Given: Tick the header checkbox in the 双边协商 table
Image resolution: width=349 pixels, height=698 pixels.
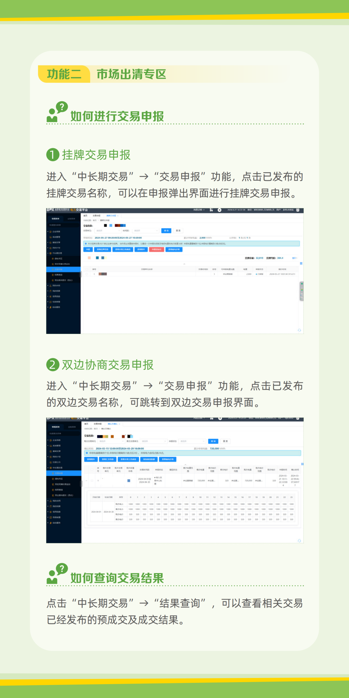Looking at the screenshot, I should 92,470.
